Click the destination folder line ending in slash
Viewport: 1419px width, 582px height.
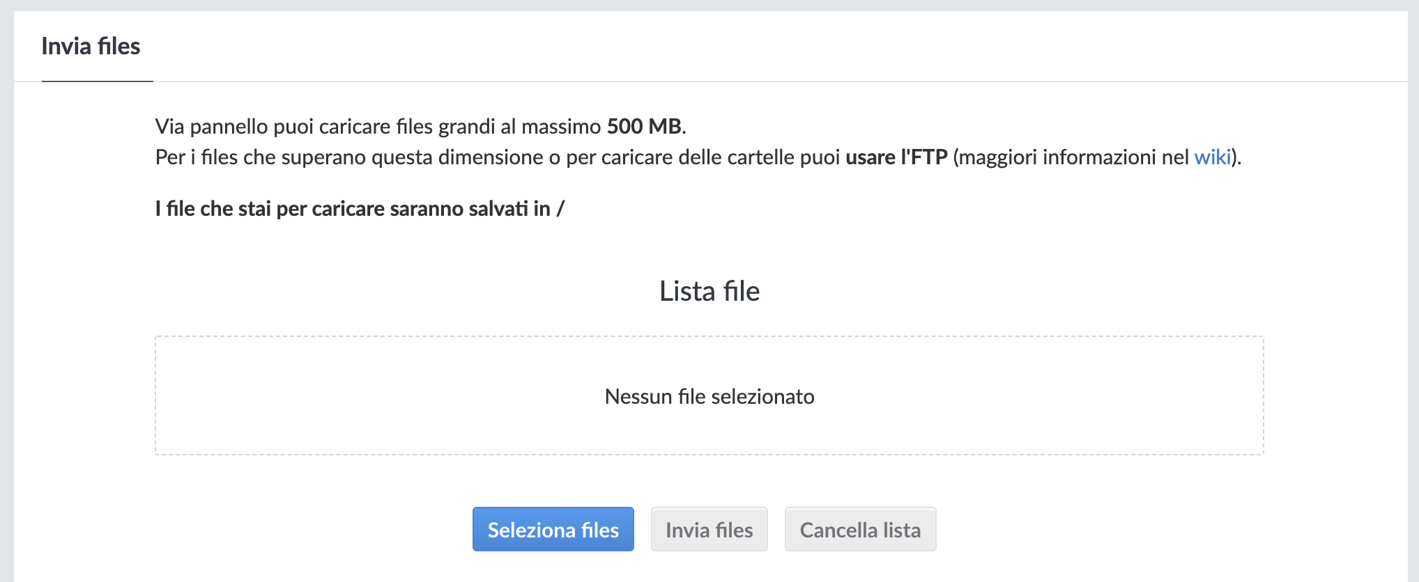[x=360, y=209]
